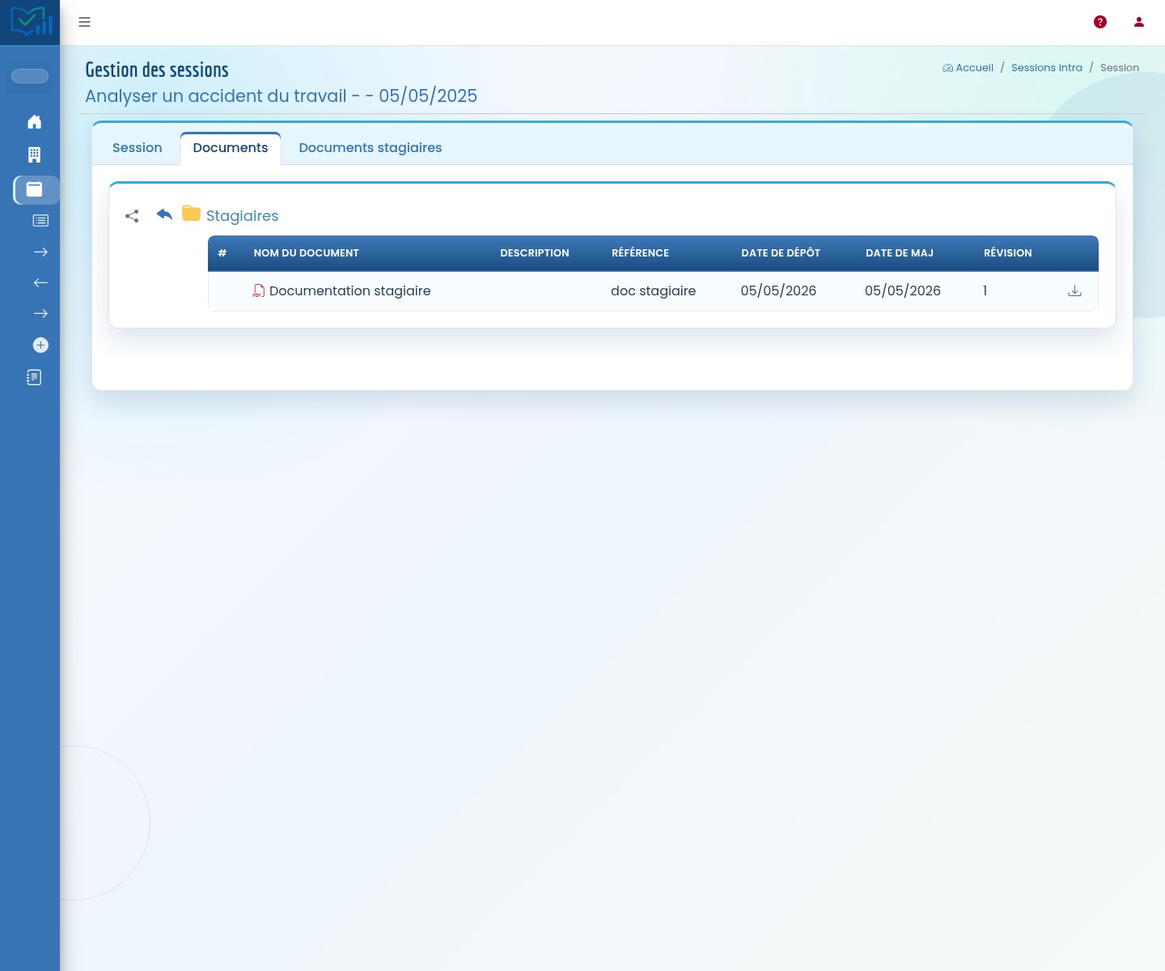Open the user profile icon

pos(1139,22)
